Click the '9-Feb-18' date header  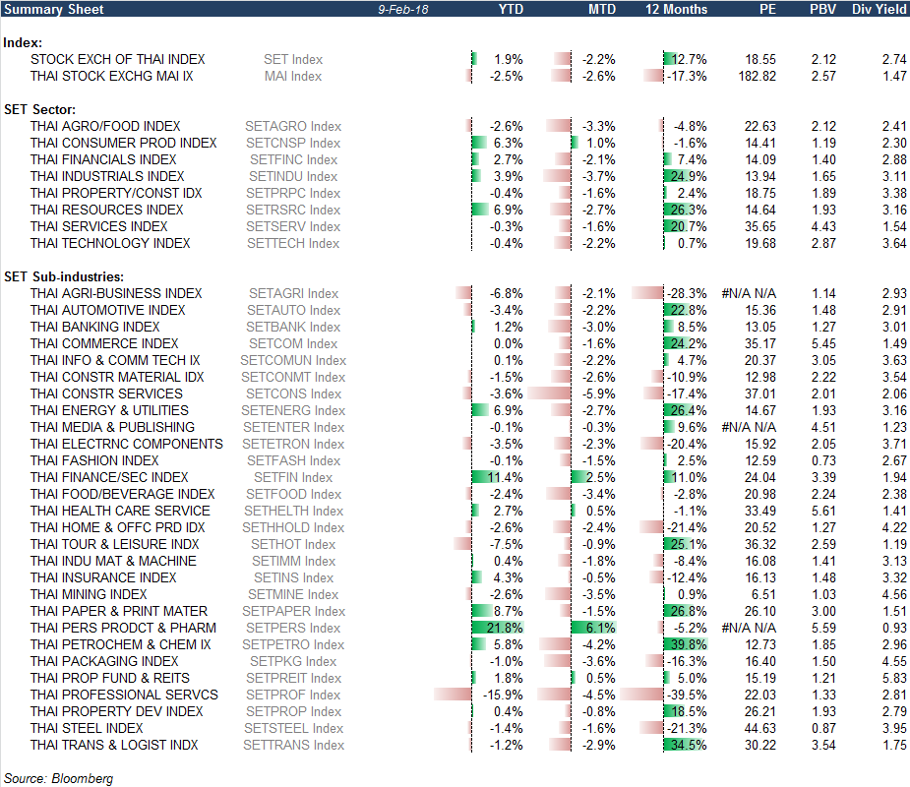402,9
